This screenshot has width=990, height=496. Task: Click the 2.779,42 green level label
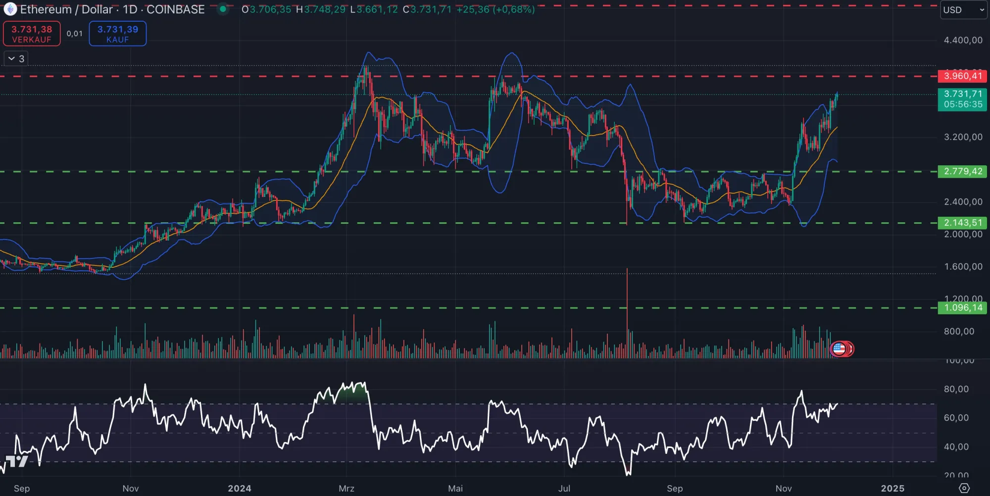962,171
